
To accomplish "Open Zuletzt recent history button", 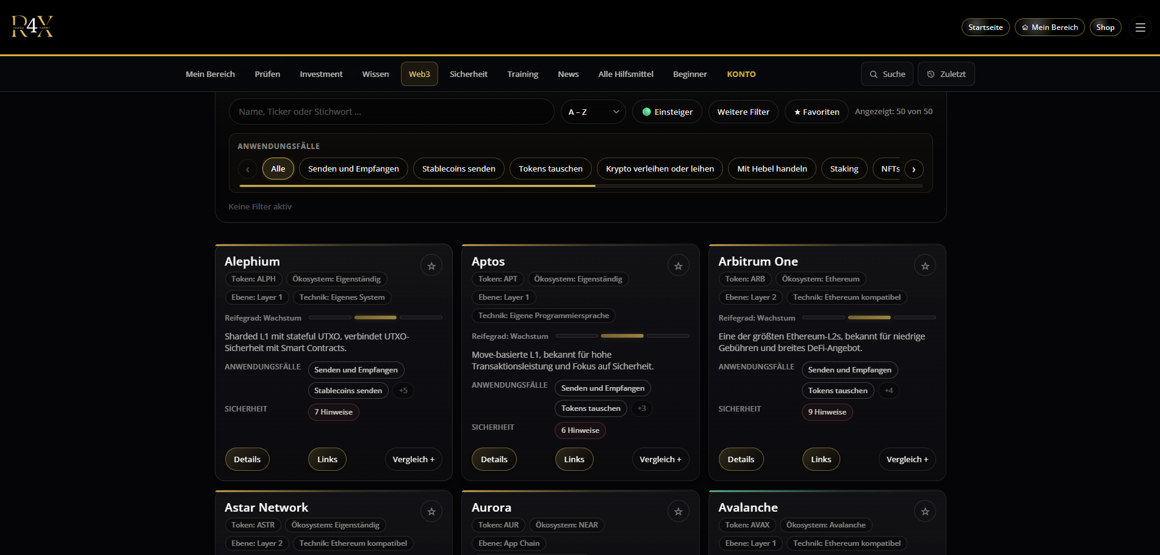I will click(x=946, y=74).
